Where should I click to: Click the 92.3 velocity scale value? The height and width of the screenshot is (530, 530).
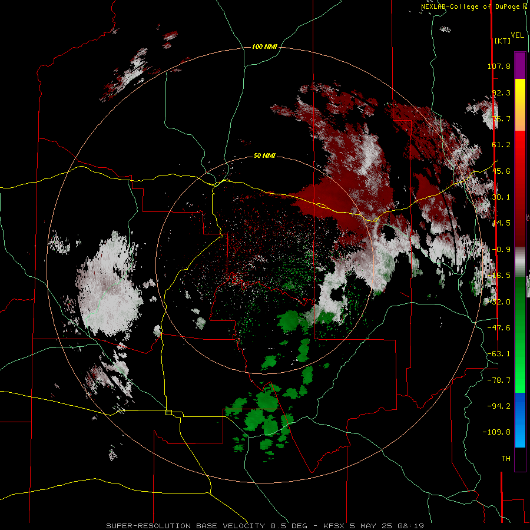coord(501,92)
